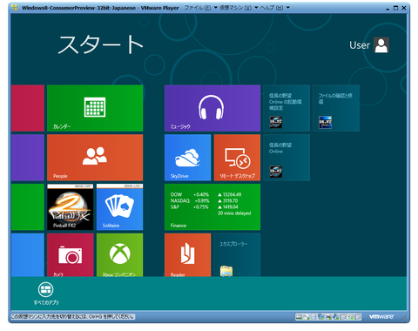
Task: Open the Reader tile
Action: (187, 255)
